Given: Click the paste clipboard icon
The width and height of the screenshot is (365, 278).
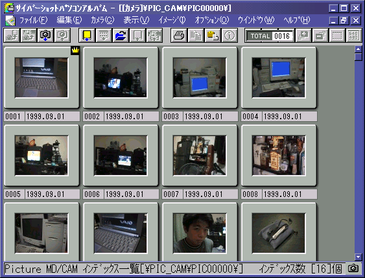Looking at the screenshot, I should [213, 36].
